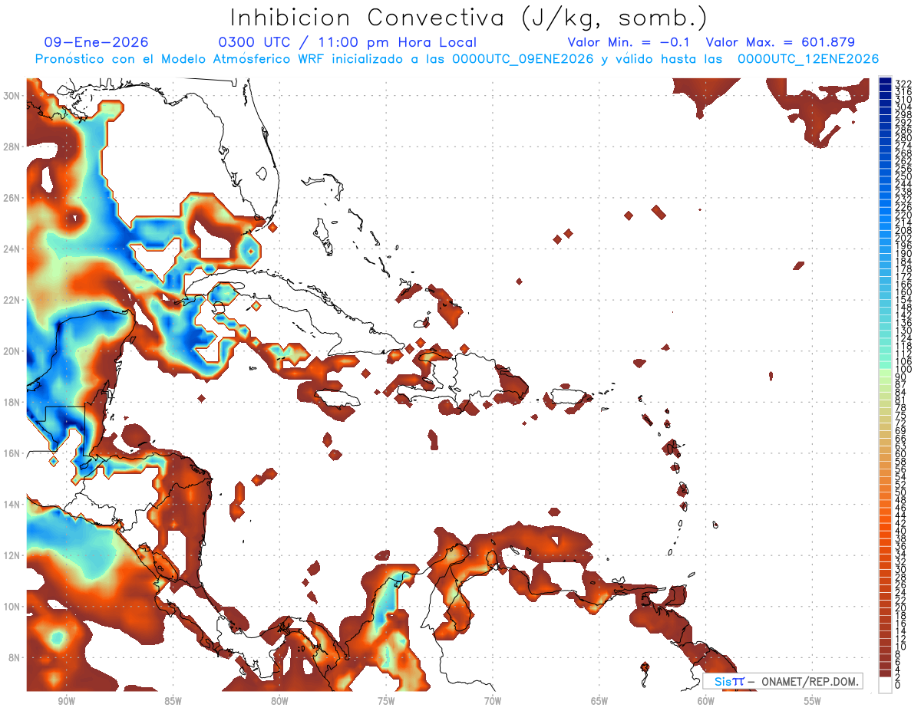Image resolution: width=921 pixels, height=711 pixels.
Task: Click the 24N latitude label
Action: coord(12,249)
